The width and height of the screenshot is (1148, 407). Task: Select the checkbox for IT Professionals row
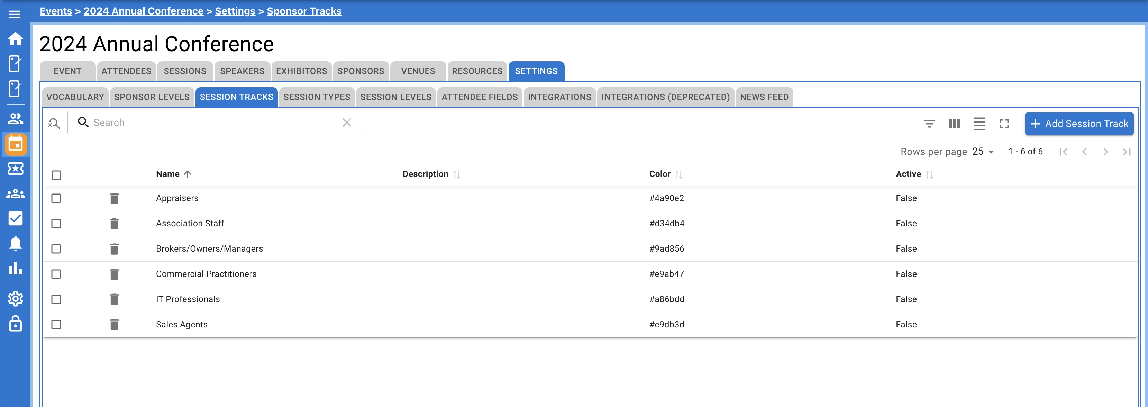pos(56,299)
